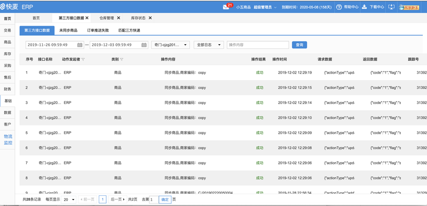Click the 确定 go-to-page button
The width and height of the screenshot is (427, 206).
point(165,200)
